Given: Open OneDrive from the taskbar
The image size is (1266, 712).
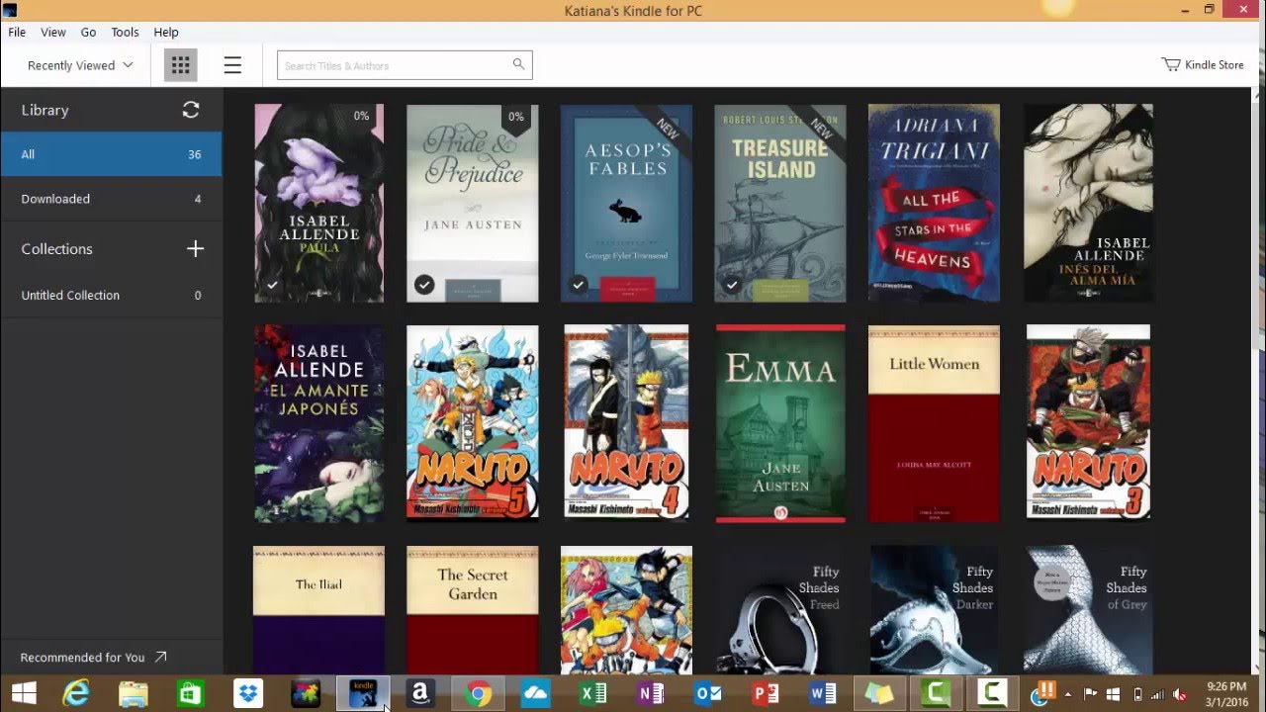Looking at the screenshot, I should pos(535,694).
